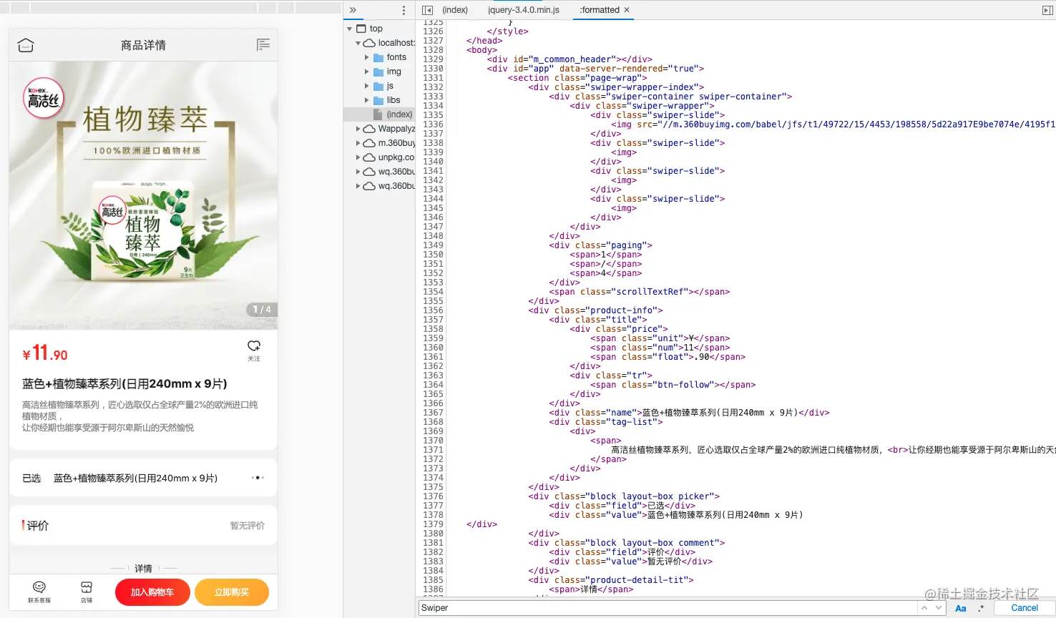Tap the product banner image
The image size is (1056, 618).
[143, 195]
